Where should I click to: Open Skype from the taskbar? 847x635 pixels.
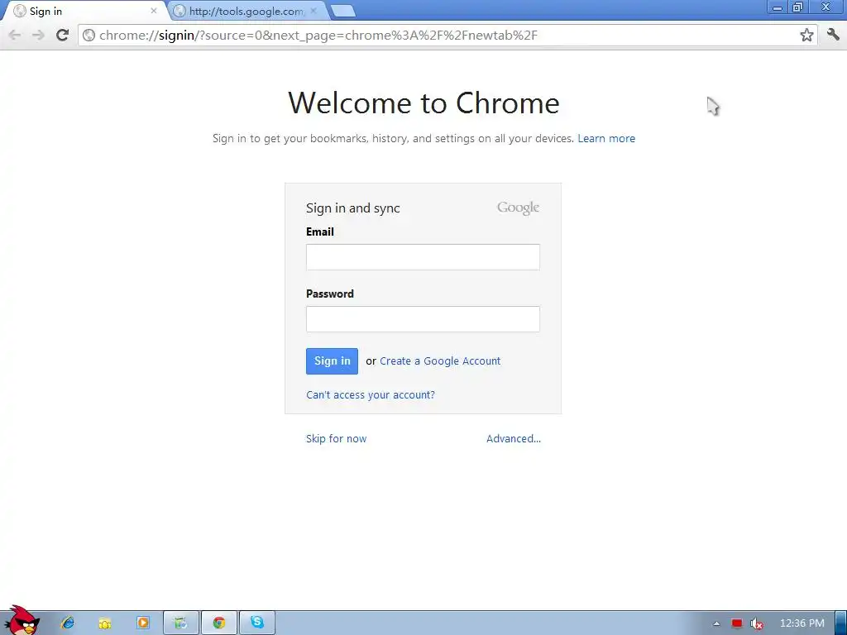pyautogui.click(x=257, y=623)
